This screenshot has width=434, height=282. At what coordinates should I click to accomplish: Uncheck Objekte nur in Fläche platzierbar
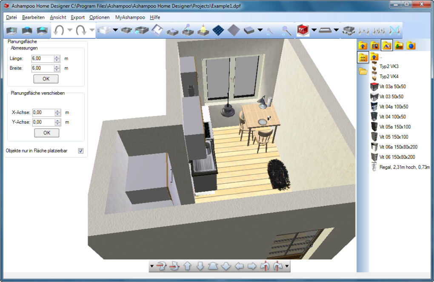point(80,151)
